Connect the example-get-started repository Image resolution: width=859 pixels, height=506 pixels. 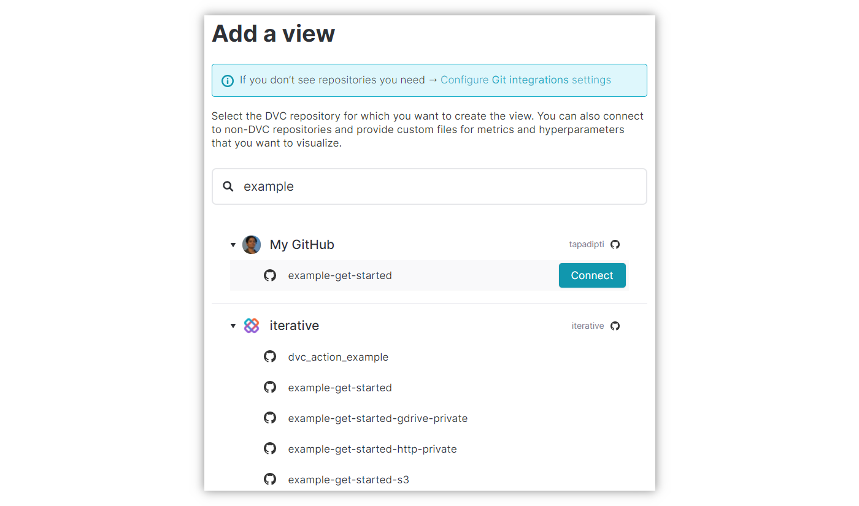pos(591,275)
